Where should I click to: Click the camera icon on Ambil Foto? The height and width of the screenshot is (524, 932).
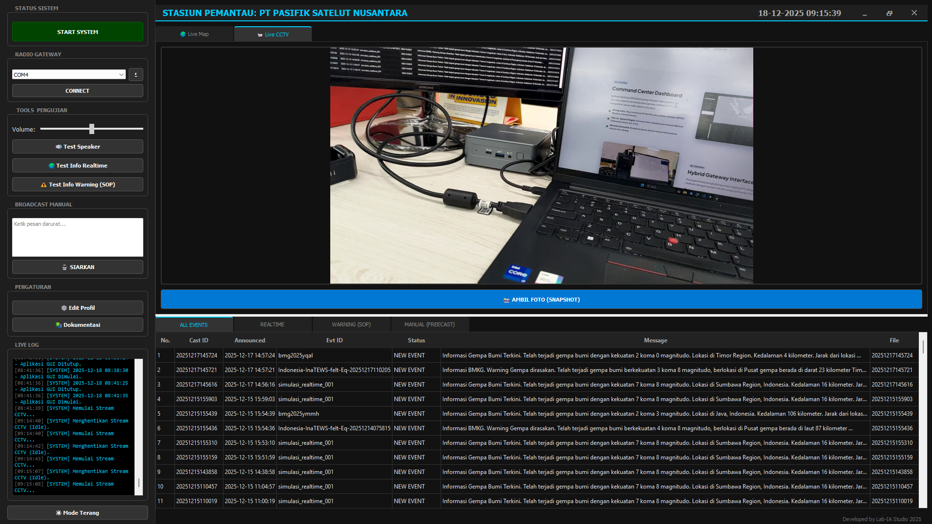[x=507, y=300]
